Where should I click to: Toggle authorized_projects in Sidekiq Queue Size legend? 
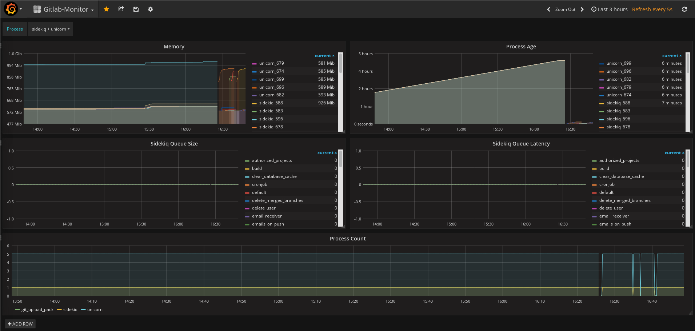tap(272, 160)
